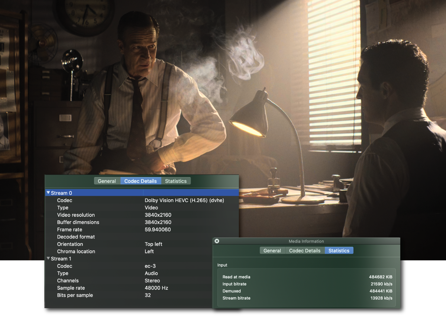The image size is (446, 323).
Task: Click the Demuxed value 484441 KiB
Action: tap(381, 291)
